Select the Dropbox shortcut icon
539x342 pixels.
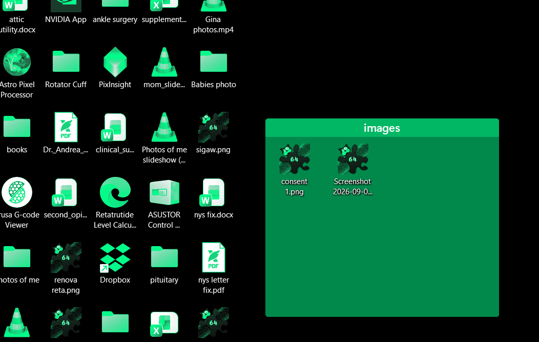115,264
